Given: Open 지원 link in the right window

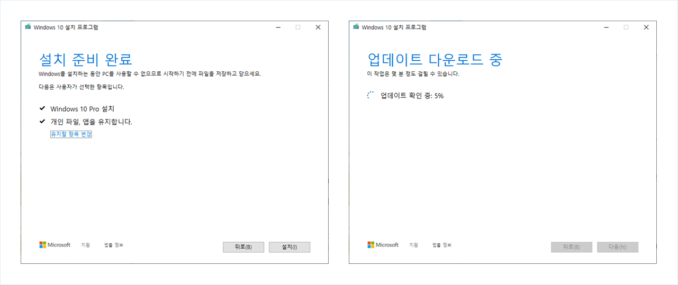Looking at the screenshot, I should pyautogui.click(x=414, y=245).
